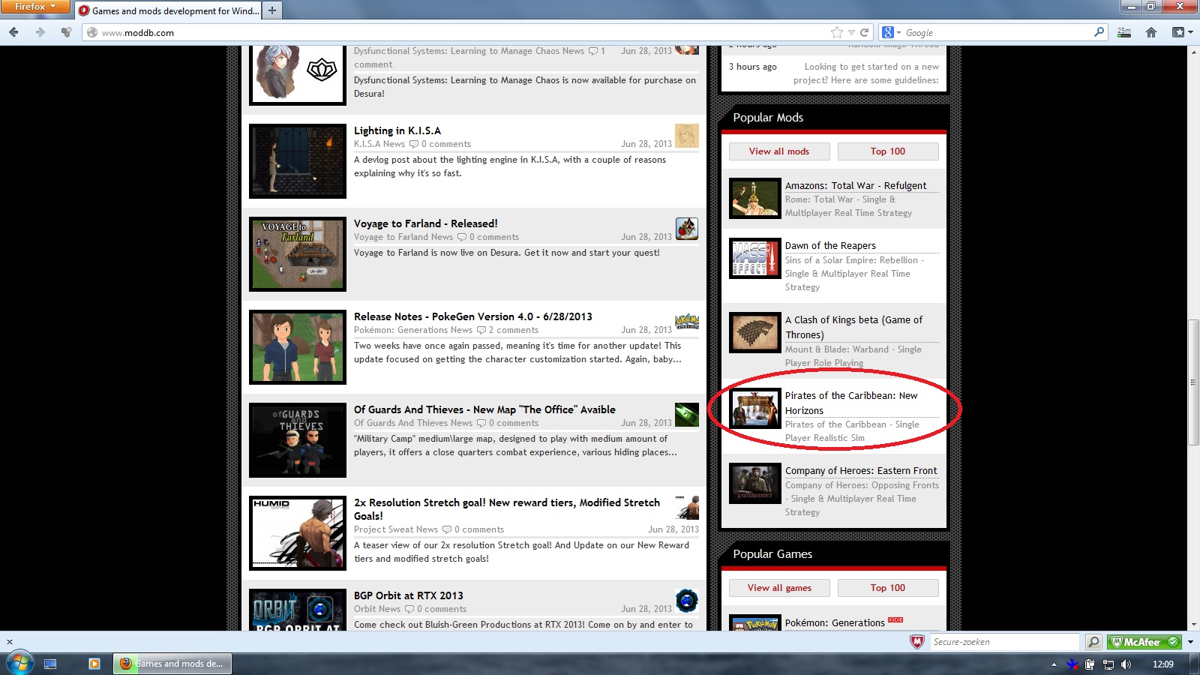Screen dimensions: 1200x675
Task: Click the Amazons Total War mod thumbnail
Action: [x=755, y=199]
